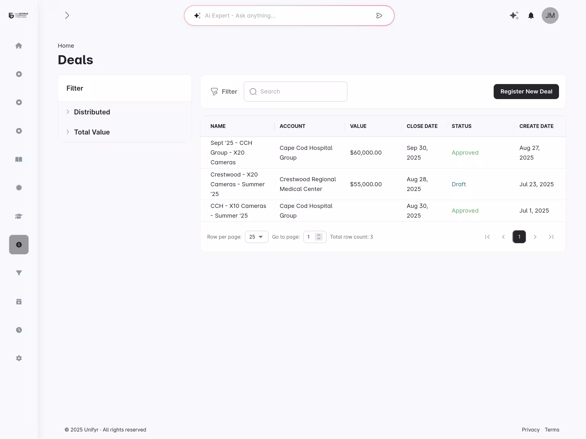Open the Settings gear at sidebar bottom
The width and height of the screenshot is (586, 439).
click(x=19, y=358)
